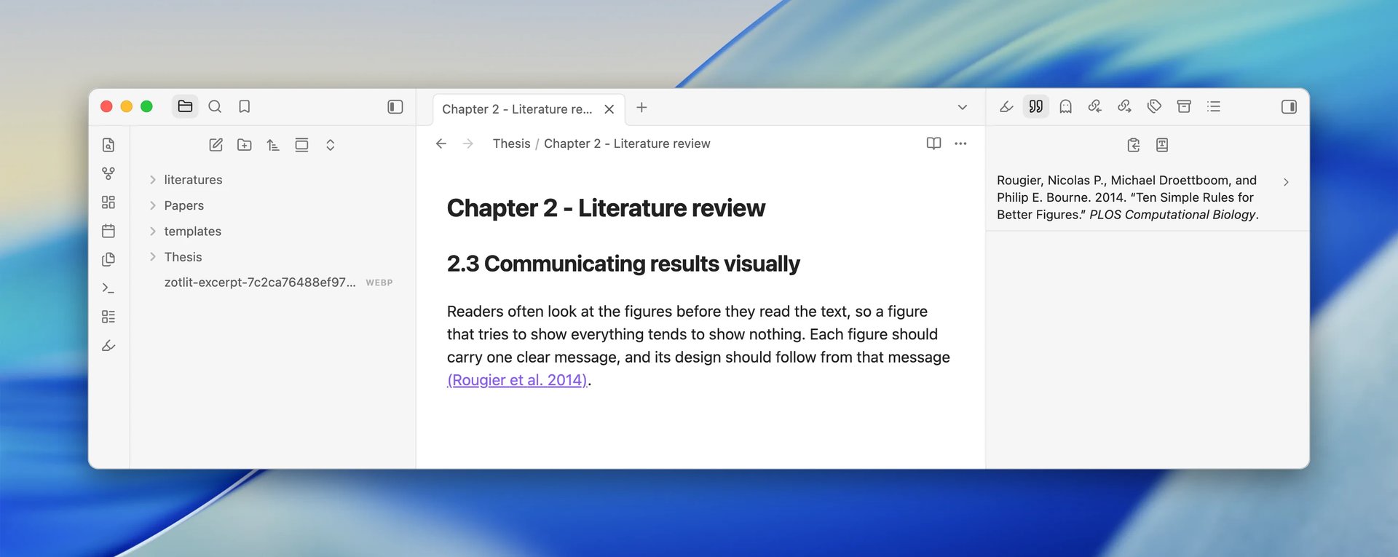This screenshot has height=557, width=1398.
Task: Click Thesis in the breadcrumb
Action: click(511, 143)
